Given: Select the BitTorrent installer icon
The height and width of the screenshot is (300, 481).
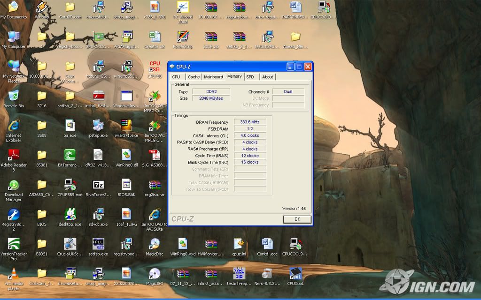Looking at the screenshot, I should coord(70,155).
